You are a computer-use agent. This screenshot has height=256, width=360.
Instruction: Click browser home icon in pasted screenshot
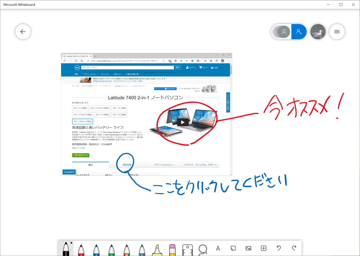pos(82,61)
